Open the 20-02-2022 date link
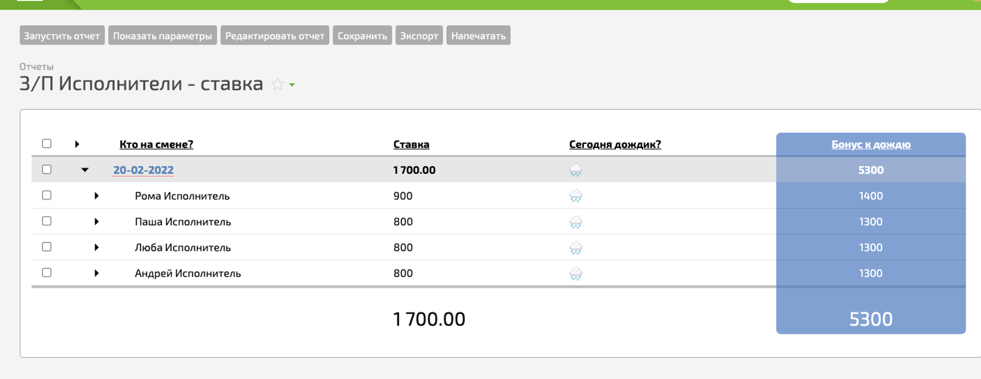Image resolution: width=981 pixels, height=379 pixels. [143, 170]
